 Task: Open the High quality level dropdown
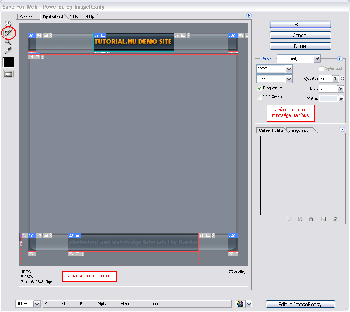point(289,79)
